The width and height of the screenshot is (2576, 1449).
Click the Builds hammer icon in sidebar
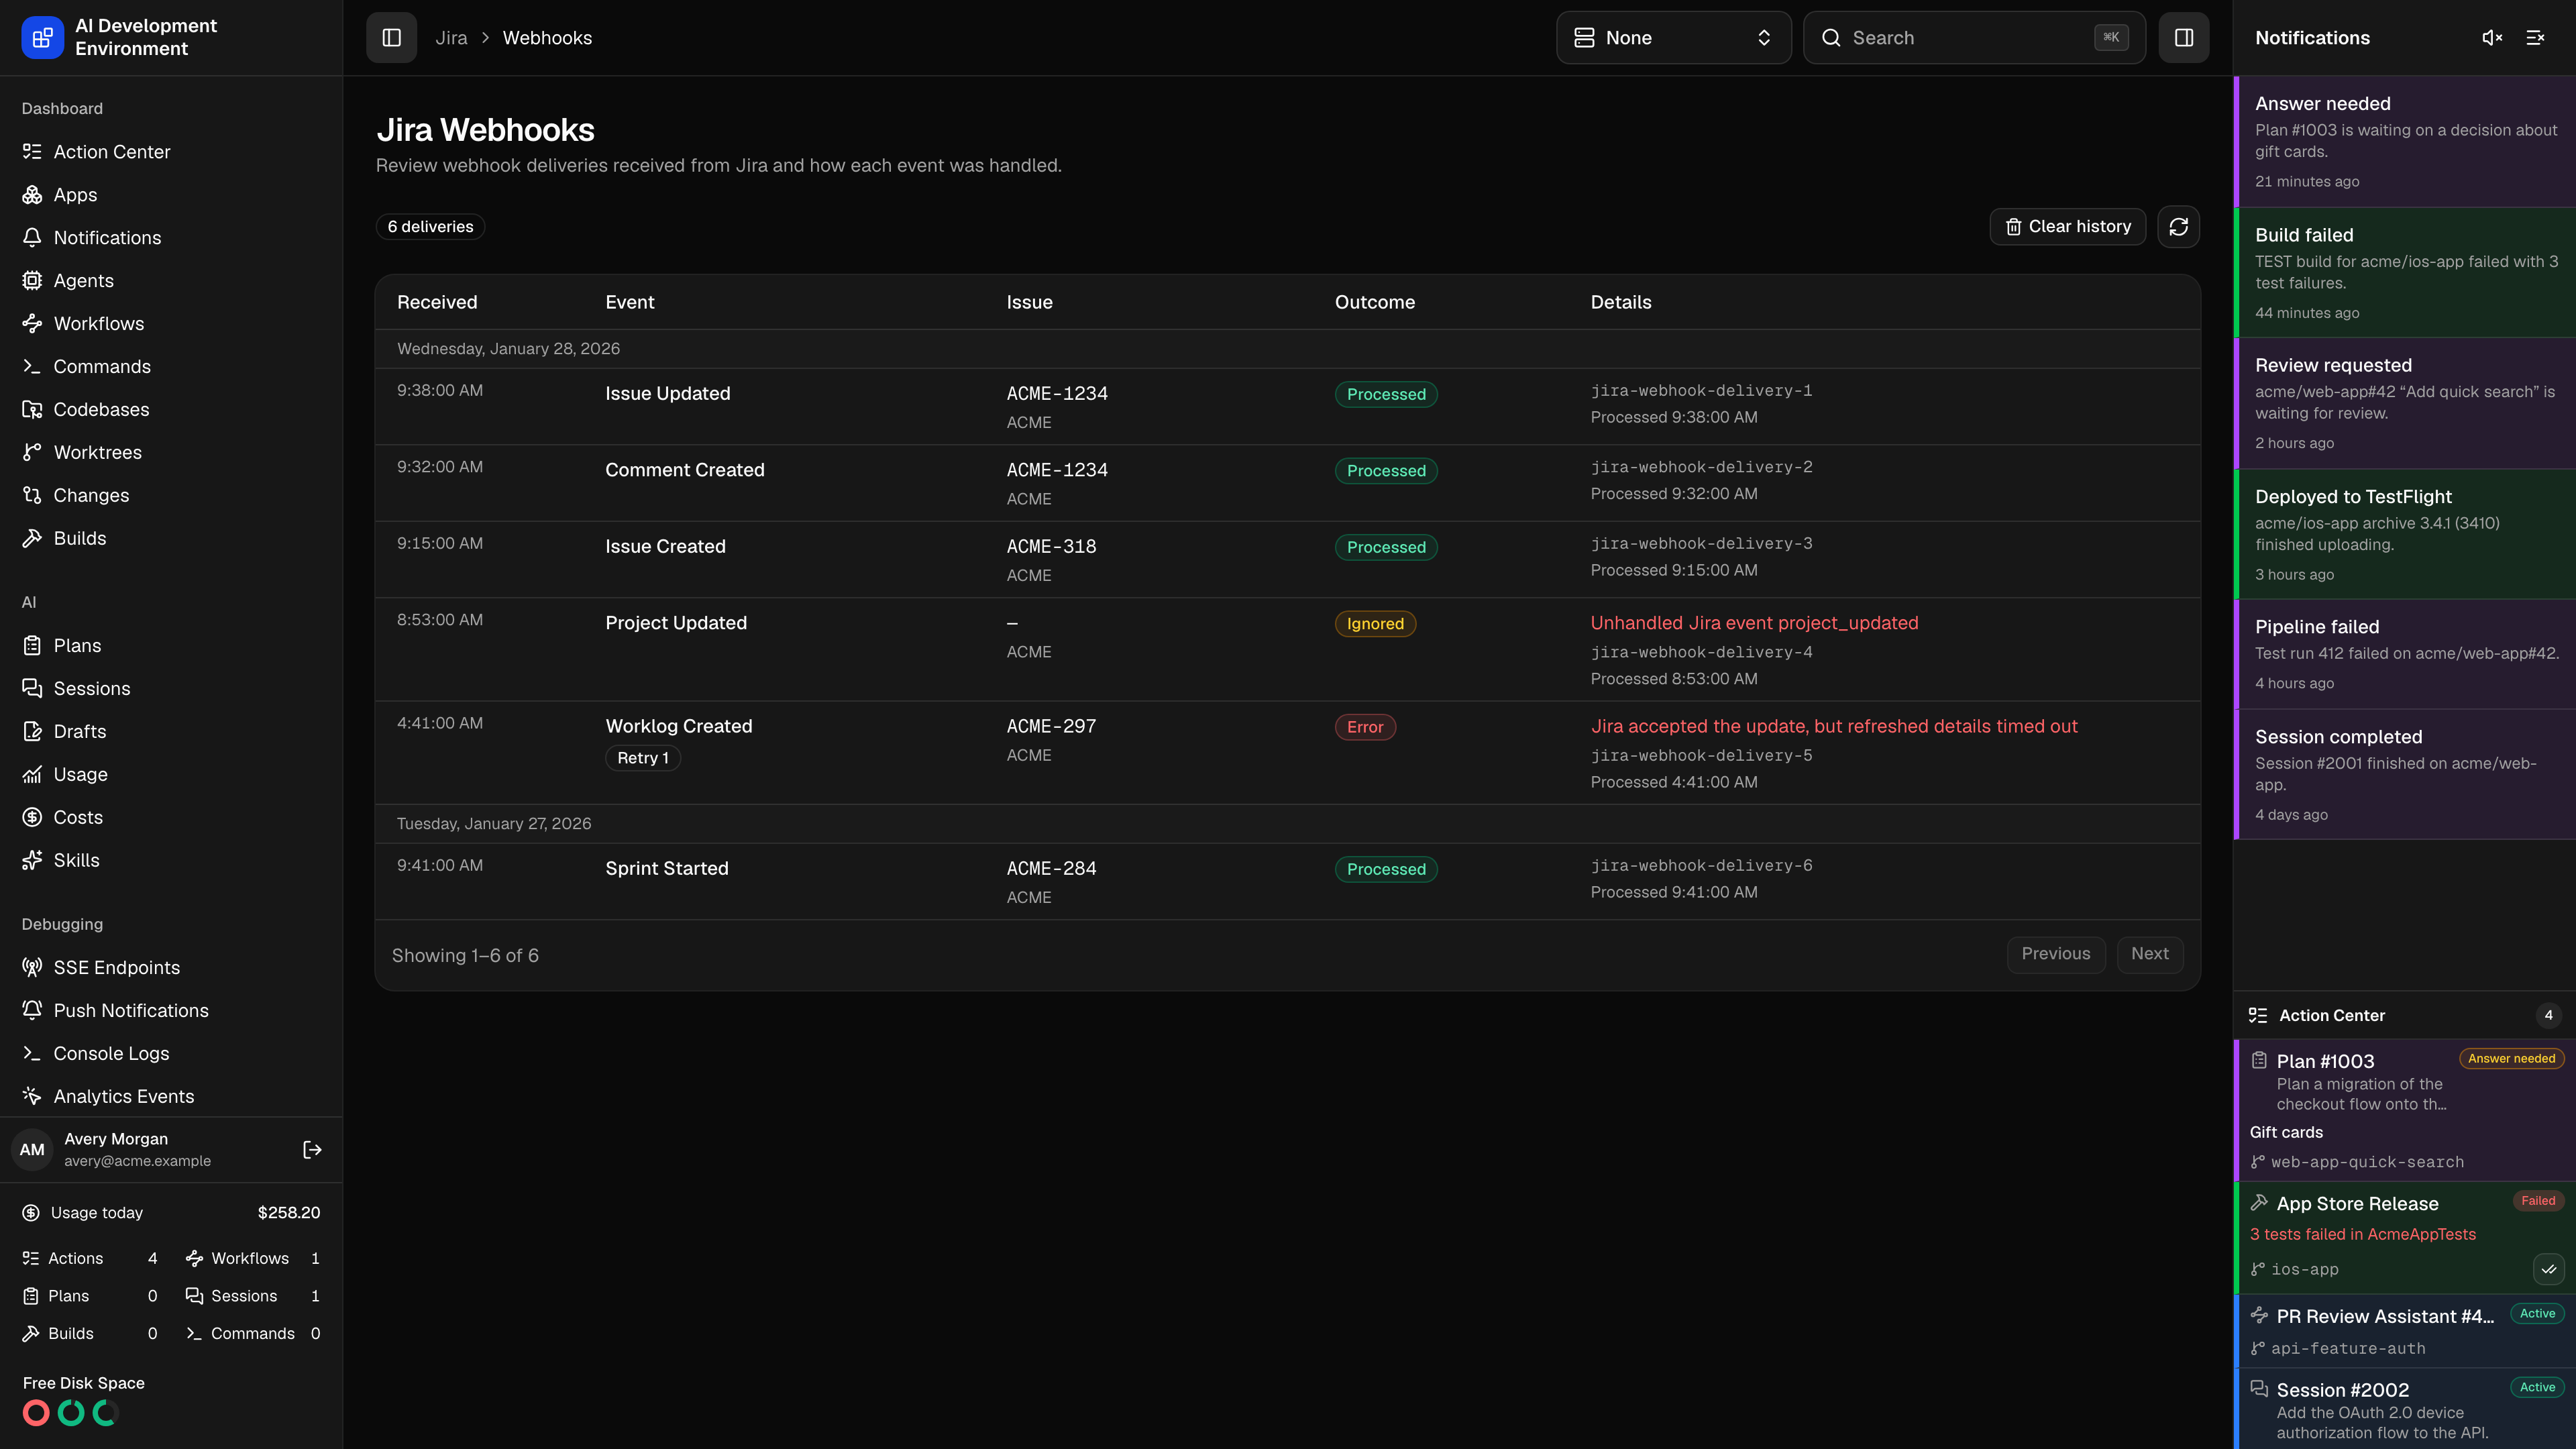[x=32, y=539]
